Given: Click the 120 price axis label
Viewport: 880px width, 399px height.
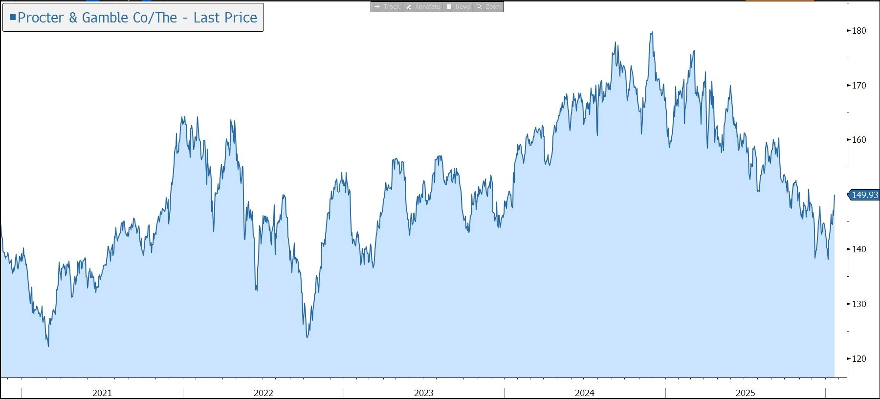Looking at the screenshot, I should 859,359.
